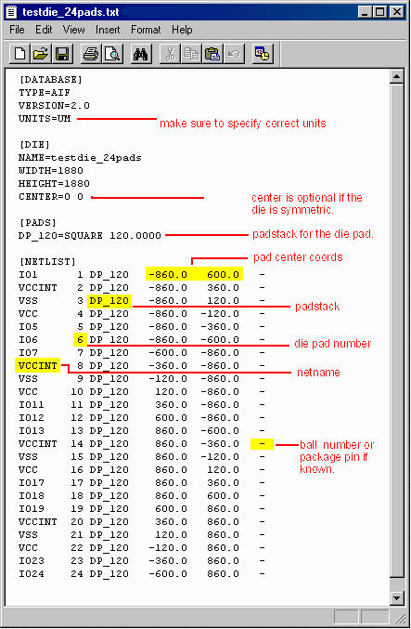Click the Cut scissors icon
Screen dimensions: 411x629
pyautogui.click(x=170, y=53)
